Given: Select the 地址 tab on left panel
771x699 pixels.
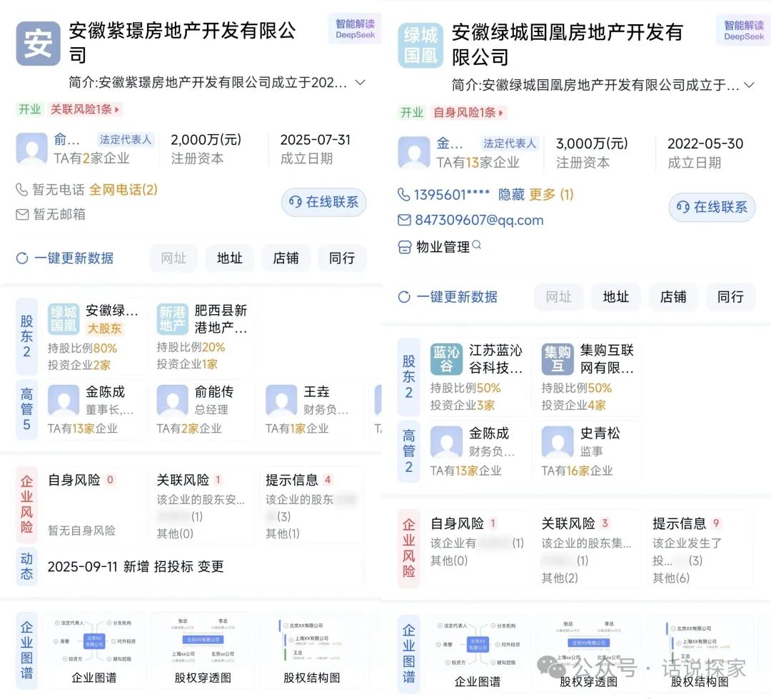Looking at the screenshot, I should pos(230,258).
